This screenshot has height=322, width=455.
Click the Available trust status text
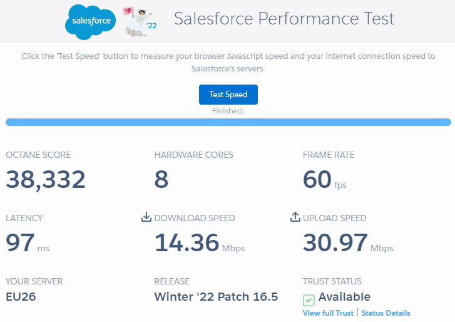(x=344, y=297)
